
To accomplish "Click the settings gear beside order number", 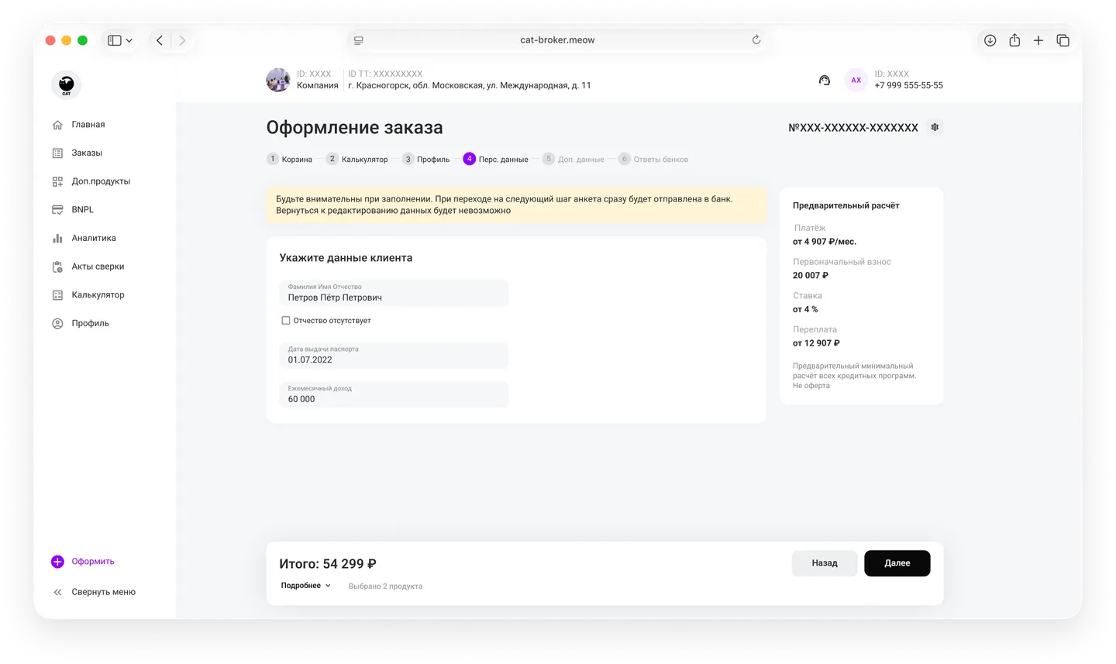I will [935, 127].
